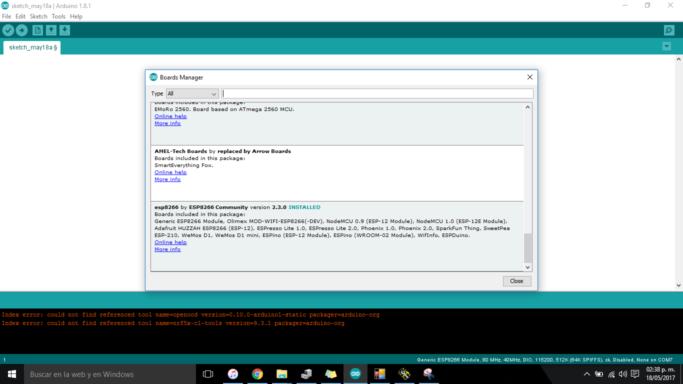Viewport: 683px width, 384px height.
Task: Open File Explorer from the taskbar
Action: click(281, 374)
